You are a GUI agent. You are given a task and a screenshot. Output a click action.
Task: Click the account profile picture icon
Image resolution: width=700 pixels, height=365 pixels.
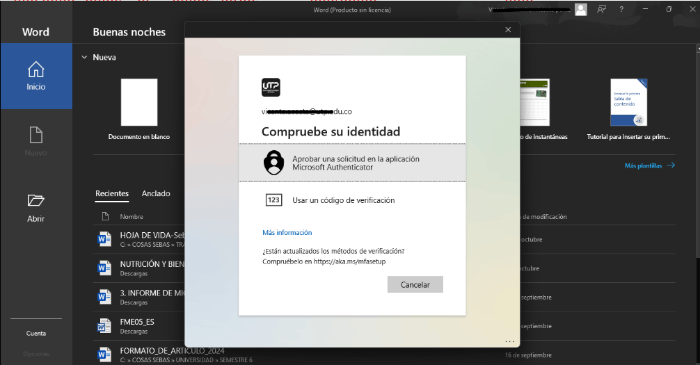(581, 9)
